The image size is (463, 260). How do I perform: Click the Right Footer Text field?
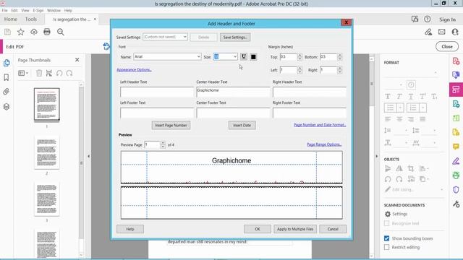pos(309,113)
